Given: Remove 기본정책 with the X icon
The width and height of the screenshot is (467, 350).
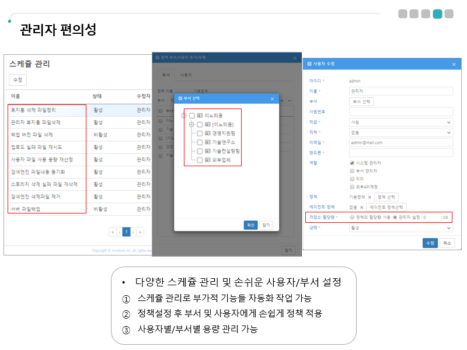Looking at the screenshot, I should pyautogui.click(x=370, y=197).
